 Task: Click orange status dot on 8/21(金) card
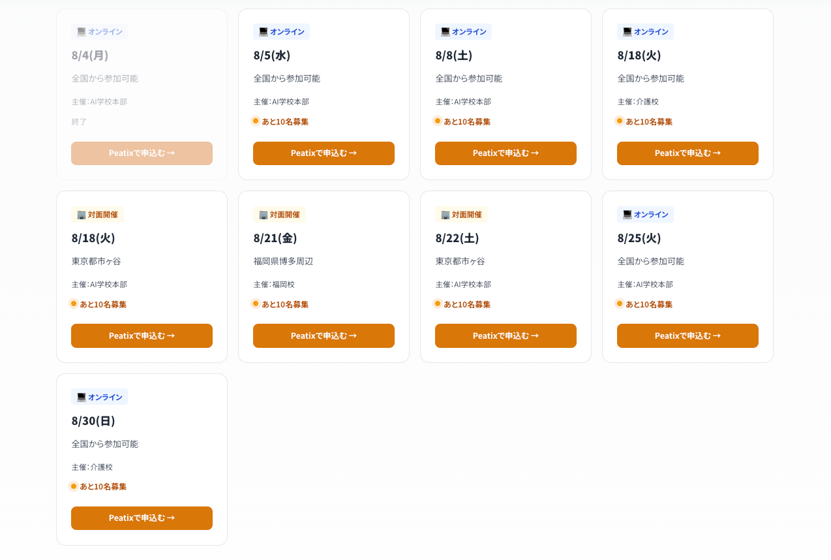[x=256, y=303]
